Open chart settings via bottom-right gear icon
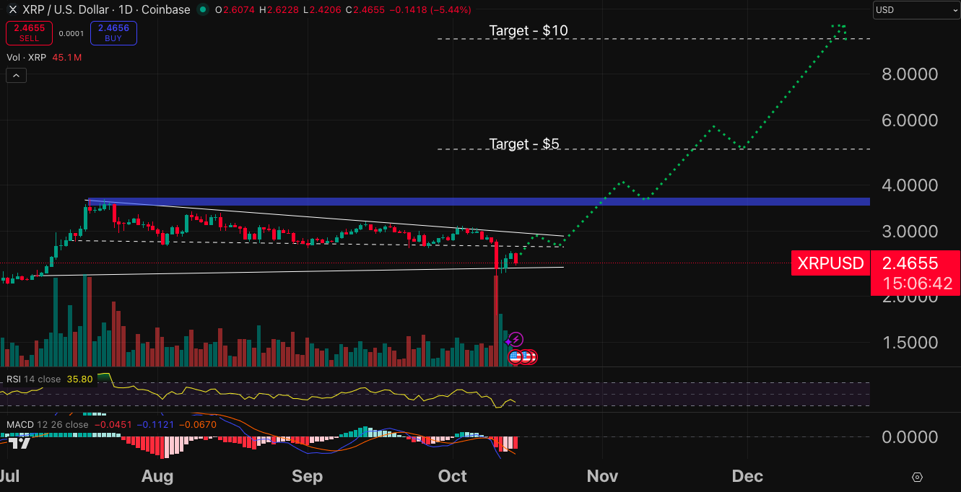This screenshot has width=961, height=492. pyautogui.click(x=917, y=476)
